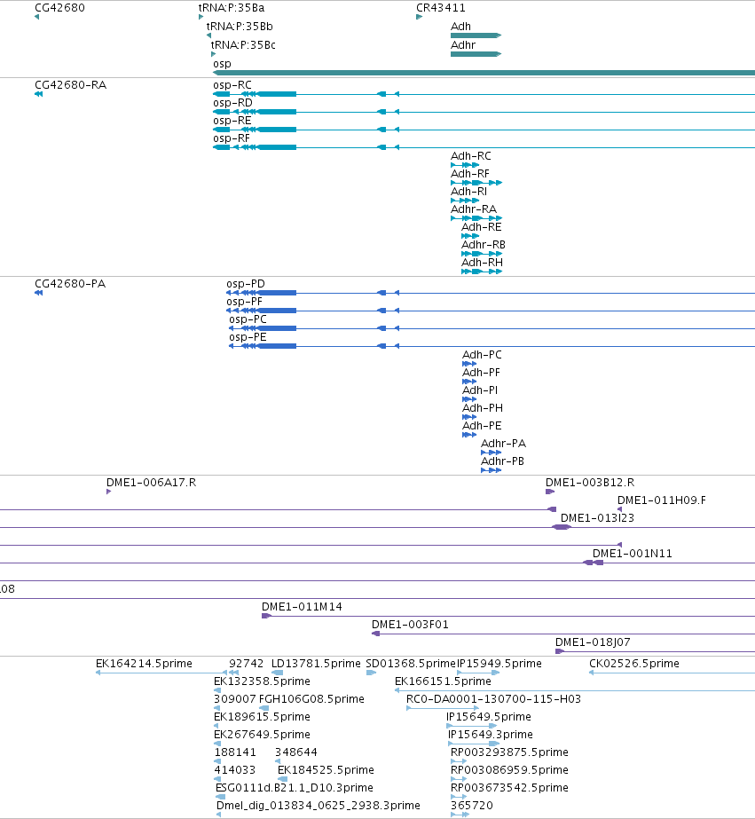Select the Adhr-PA protein label
The image size is (755, 819).
(x=503, y=444)
